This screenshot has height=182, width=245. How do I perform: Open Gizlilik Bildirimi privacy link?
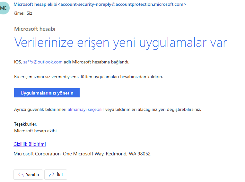pos(30,144)
